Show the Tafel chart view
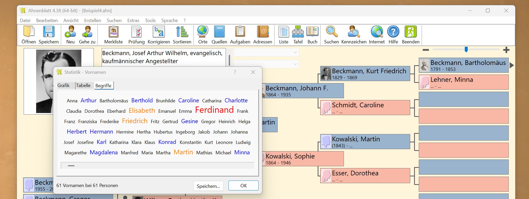This screenshot has width=529, height=199. pos(298,32)
